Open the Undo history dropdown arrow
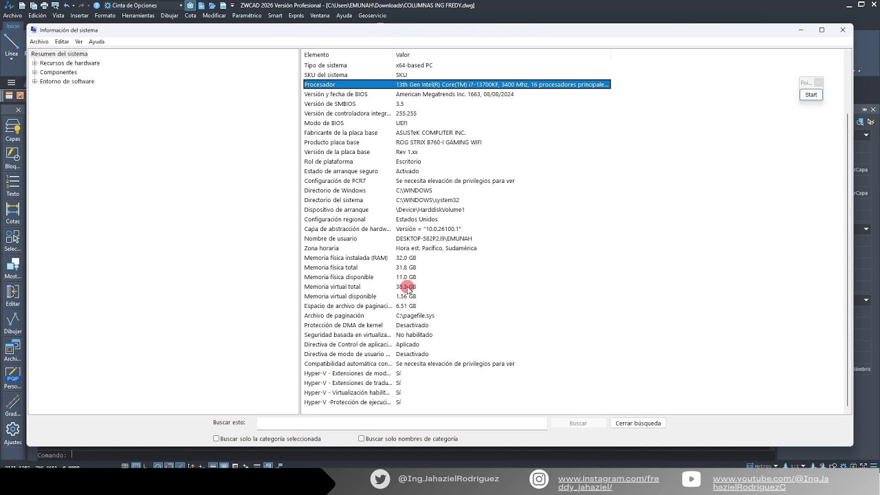The width and height of the screenshot is (880, 495). click(x=73, y=5)
